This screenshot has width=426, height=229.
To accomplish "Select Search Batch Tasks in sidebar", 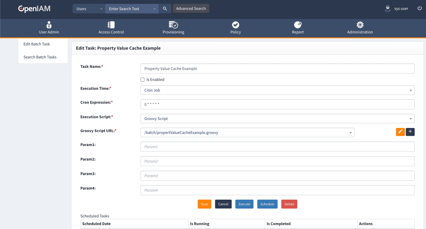I will point(40,57).
